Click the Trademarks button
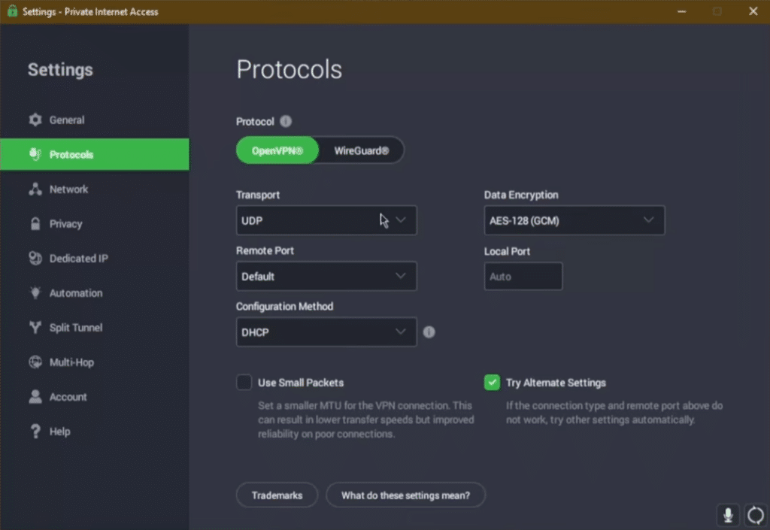 coord(277,495)
